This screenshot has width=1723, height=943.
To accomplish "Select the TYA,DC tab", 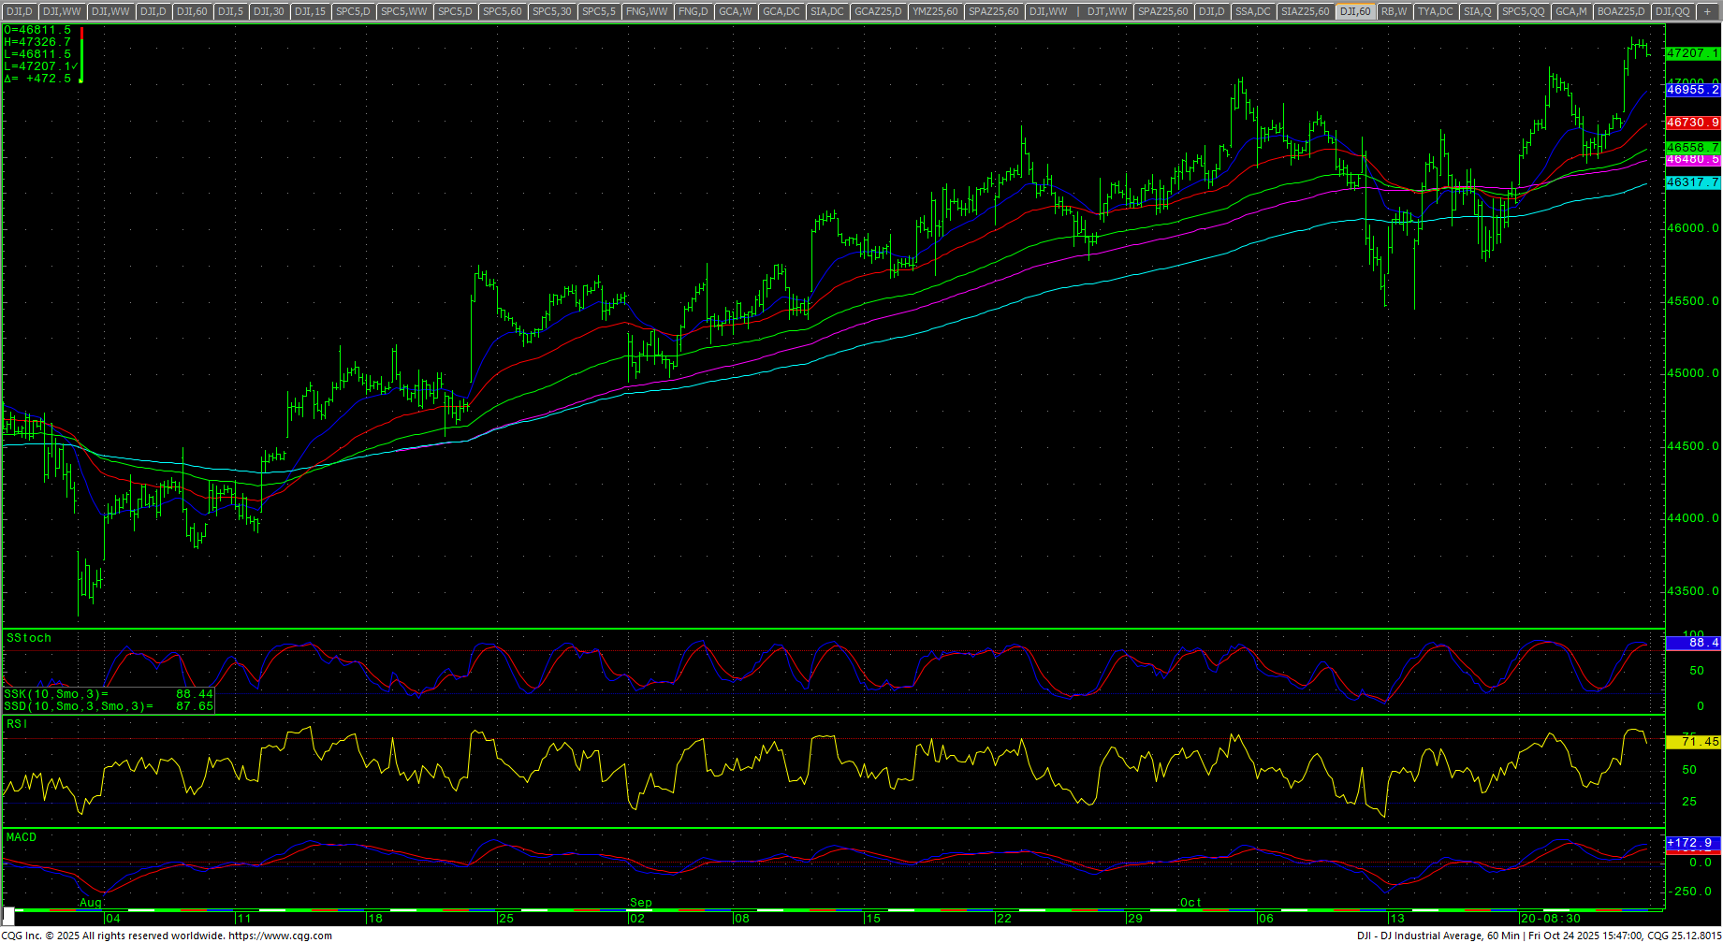I will (1435, 11).
